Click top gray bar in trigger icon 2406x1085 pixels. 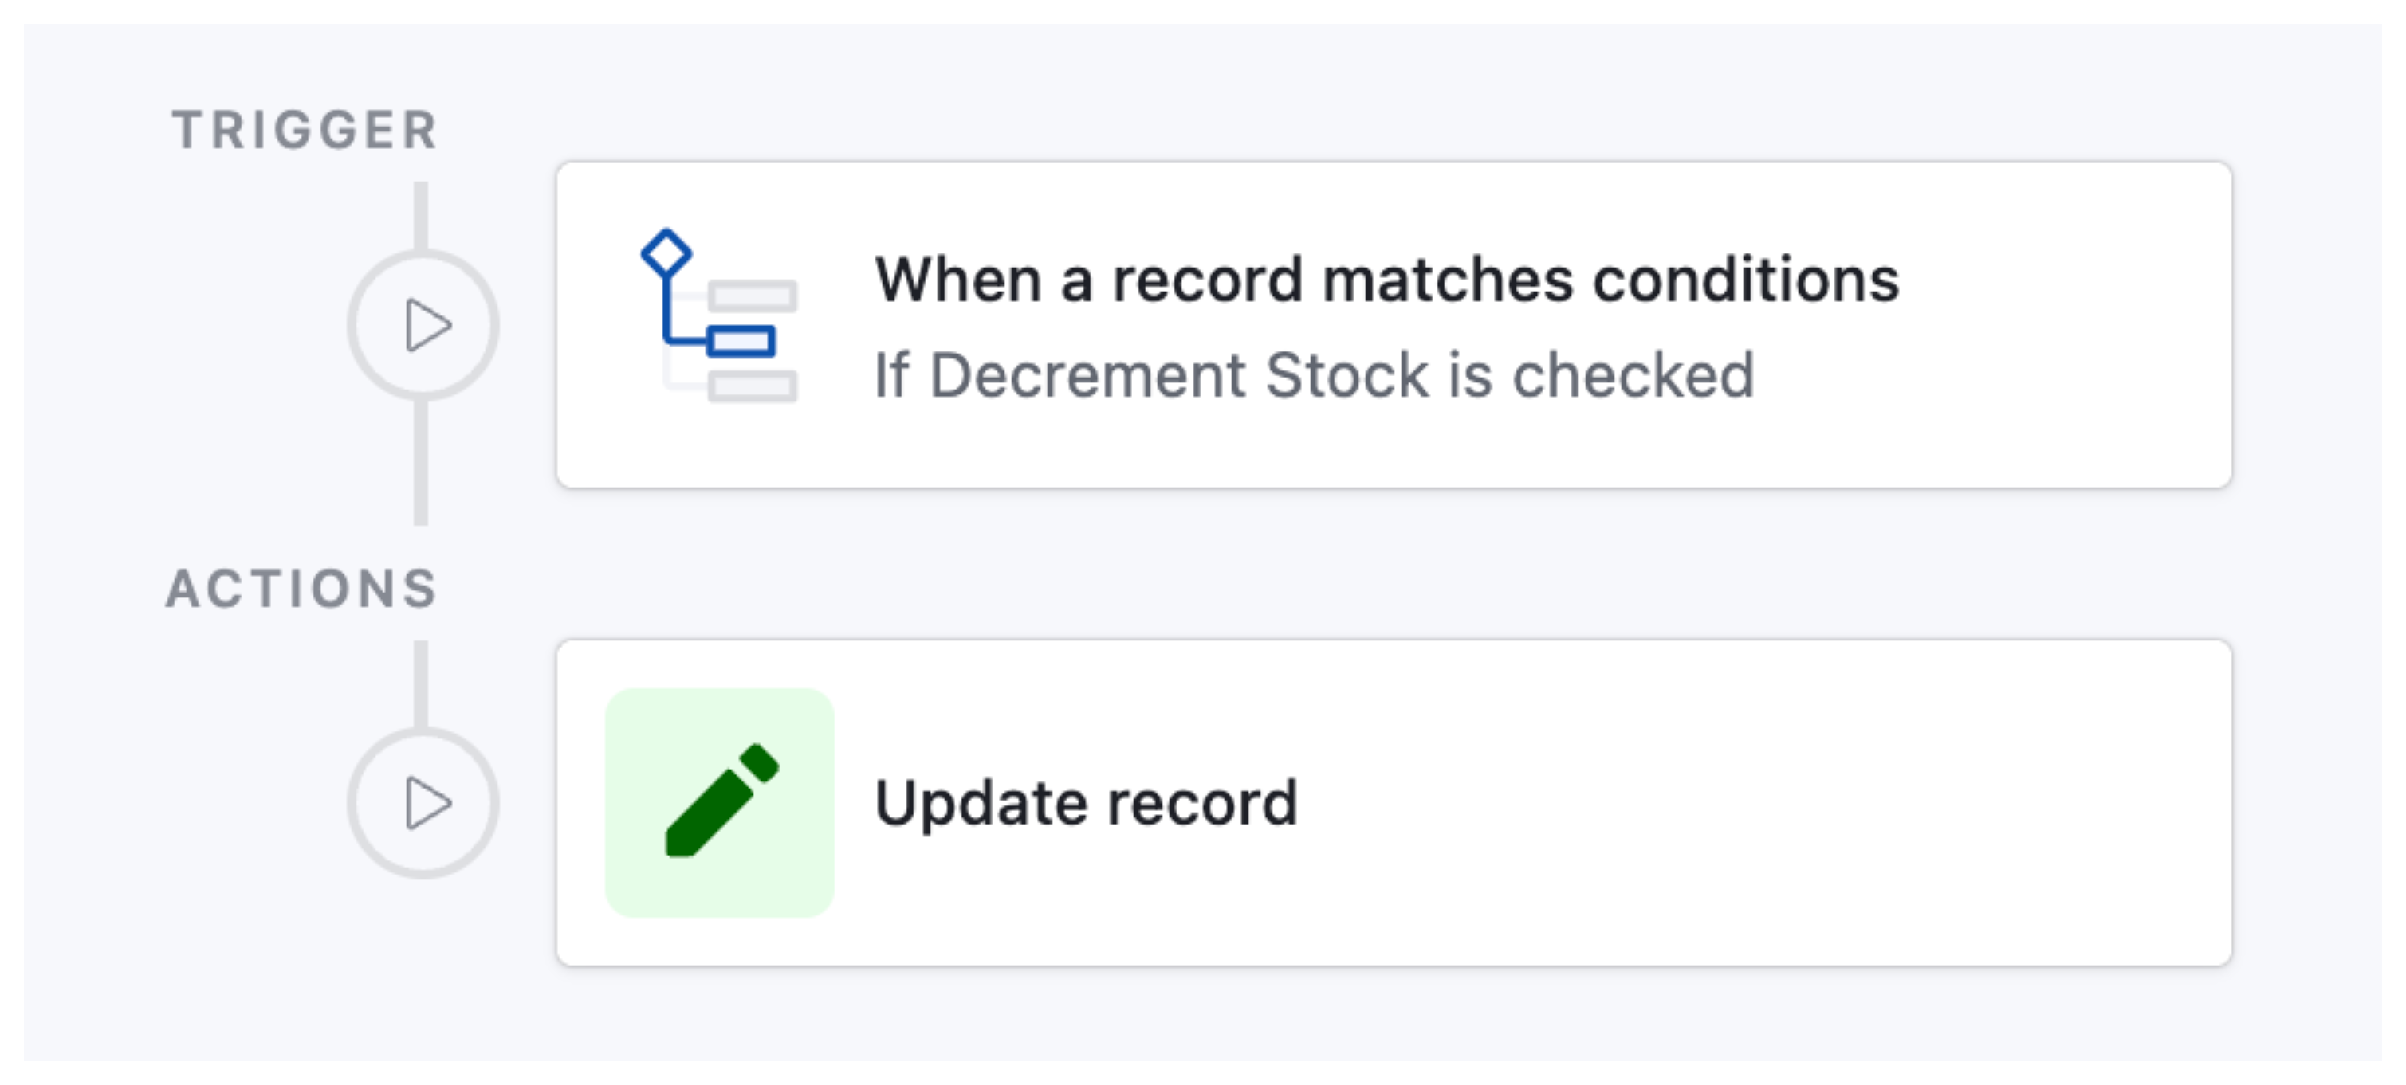(753, 296)
